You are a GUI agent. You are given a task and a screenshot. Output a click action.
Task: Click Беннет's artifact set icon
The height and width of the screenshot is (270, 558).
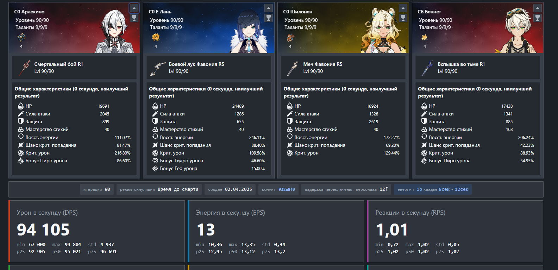click(425, 37)
